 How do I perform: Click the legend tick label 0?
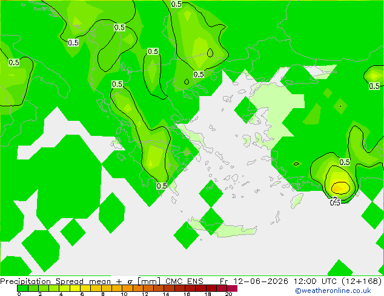pos(19,294)
